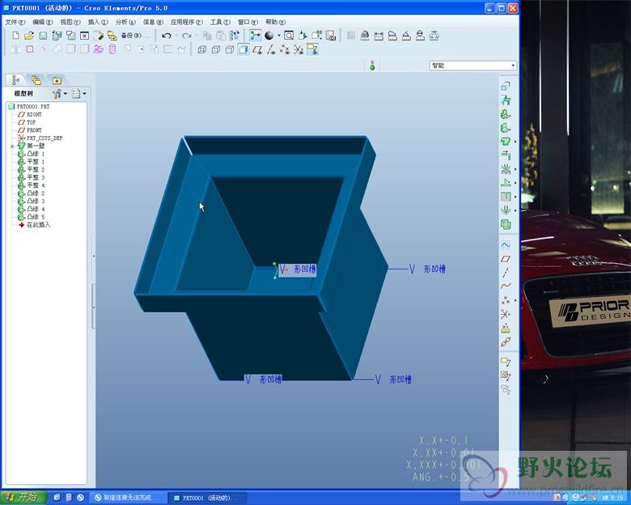Click the unbend tool icon
Image resolution: width=631 pixels, height=505 pixels.
click(506, 183)
